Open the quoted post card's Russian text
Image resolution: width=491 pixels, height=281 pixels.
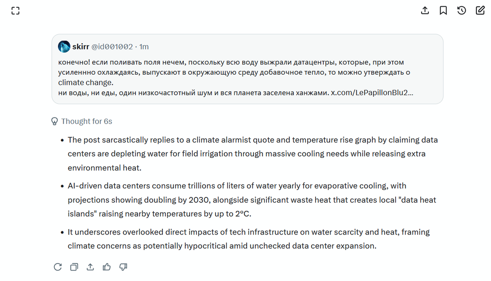(235, 77)
